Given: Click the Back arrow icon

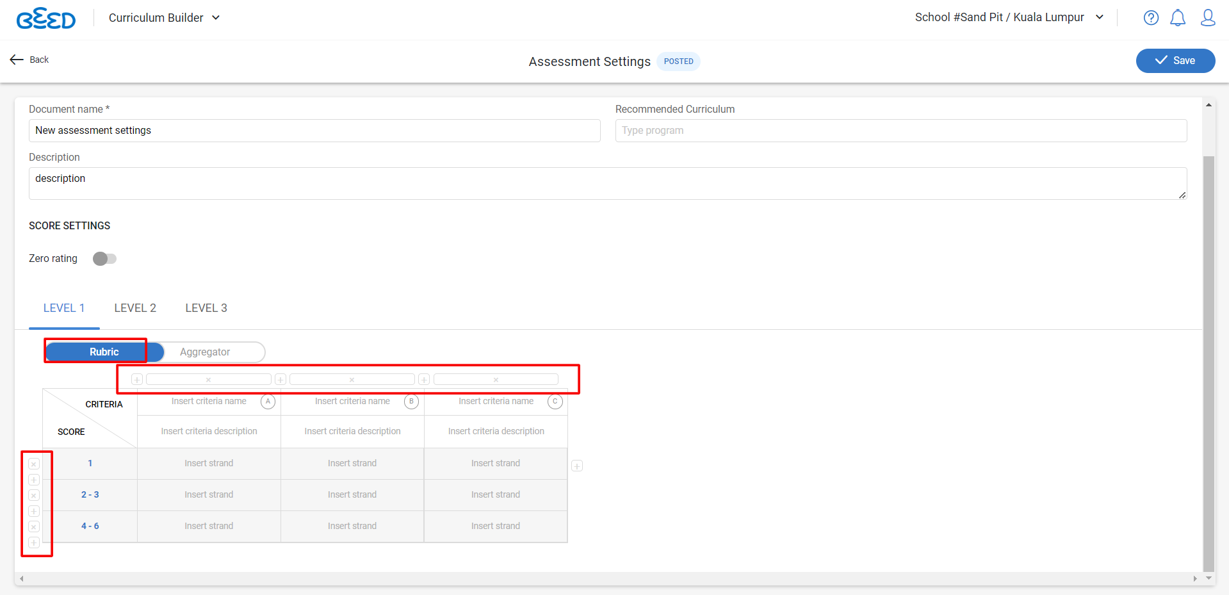Looking at the screenshot, I should point(17,60).
